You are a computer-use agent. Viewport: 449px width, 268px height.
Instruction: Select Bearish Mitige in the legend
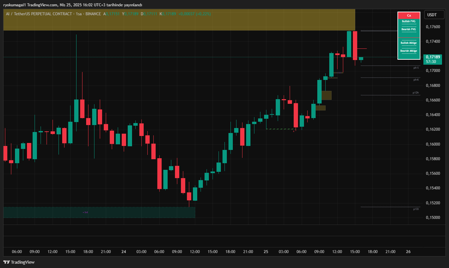pos(409,50)
